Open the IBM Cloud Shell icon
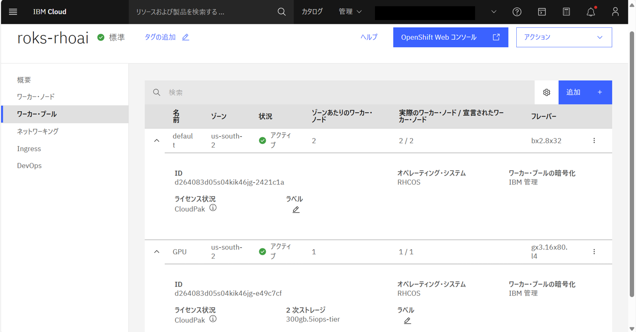This screenshot has height=332, width=636. tap(542, 12)
